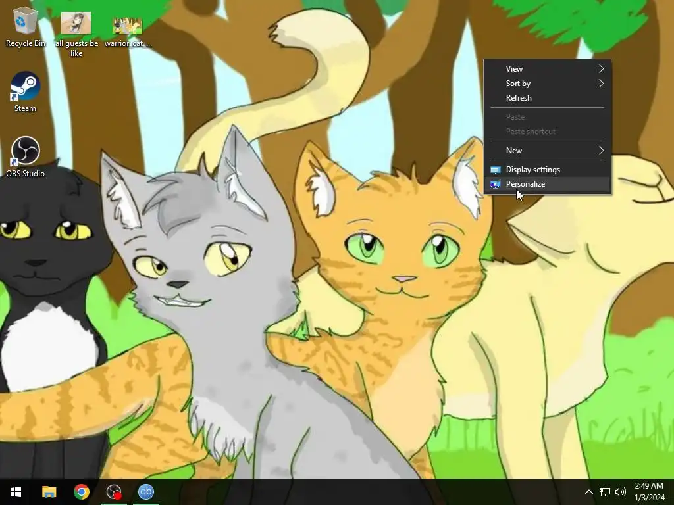
Task: Click the Personalize menu icon
Action: point(496,184)
